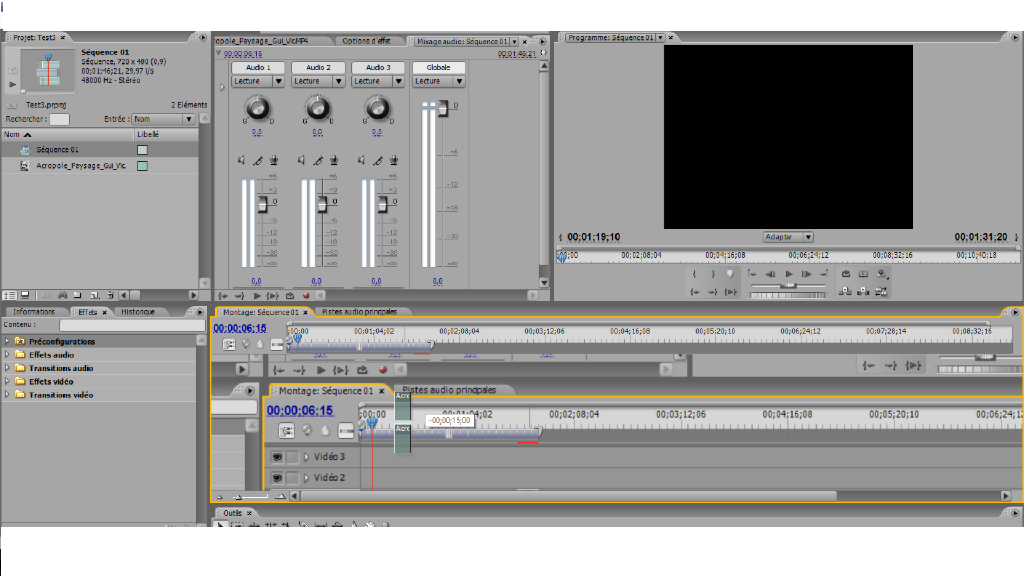The height and width of the screenshot is (576, 1024).
Task: Switch to the Informations tab
Action: 34,312
